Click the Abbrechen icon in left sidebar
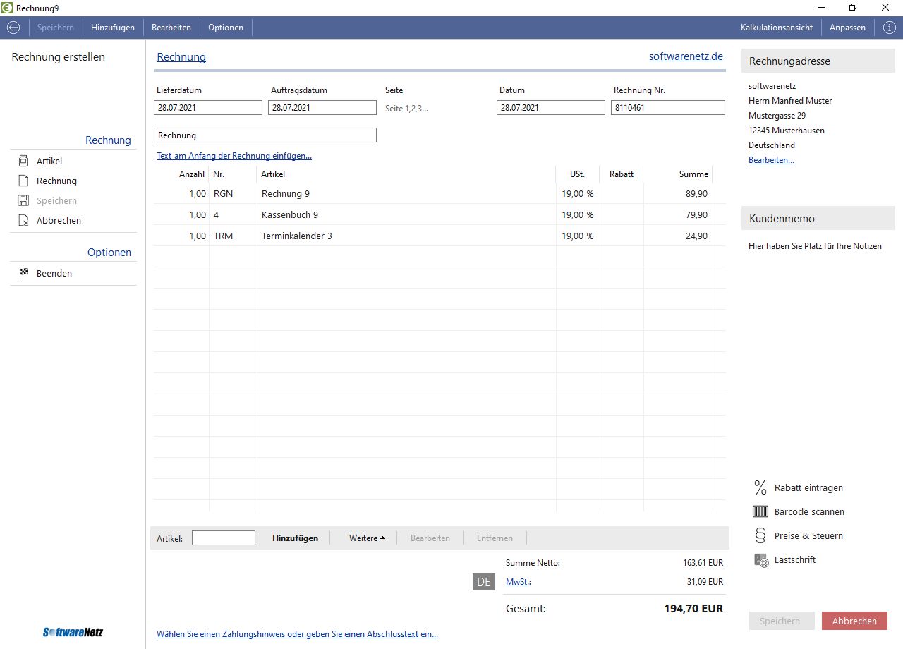The height and width of the screenshot is (649, 903). click(x=23, y=220)
